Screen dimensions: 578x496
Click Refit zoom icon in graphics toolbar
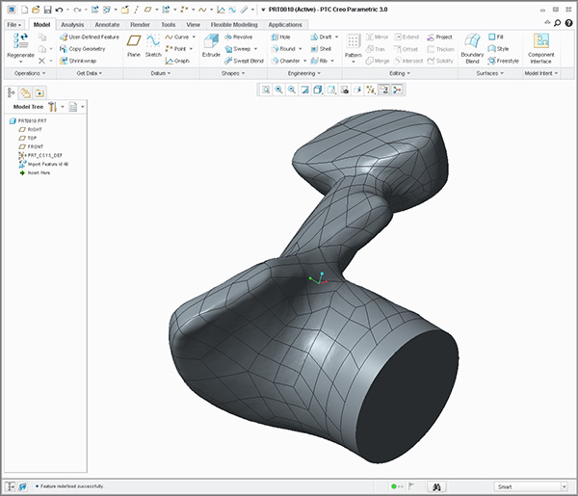[x=266, y=90]
